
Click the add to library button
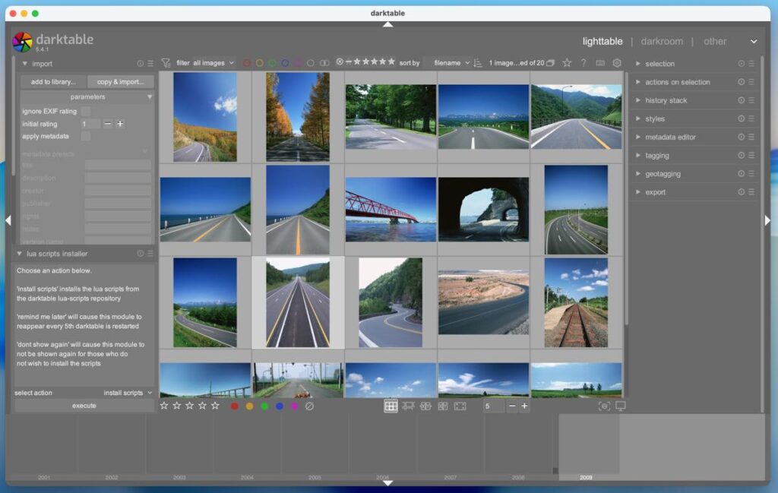53,82
